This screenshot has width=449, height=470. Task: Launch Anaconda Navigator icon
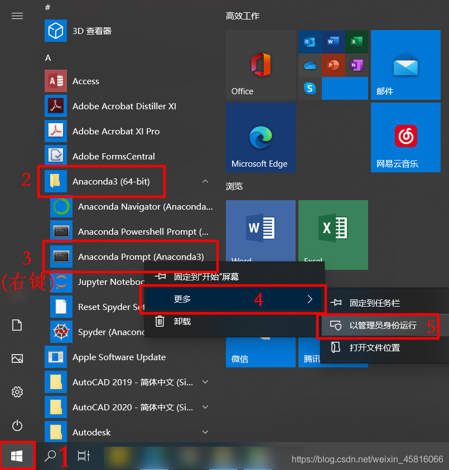coord(61,206)
